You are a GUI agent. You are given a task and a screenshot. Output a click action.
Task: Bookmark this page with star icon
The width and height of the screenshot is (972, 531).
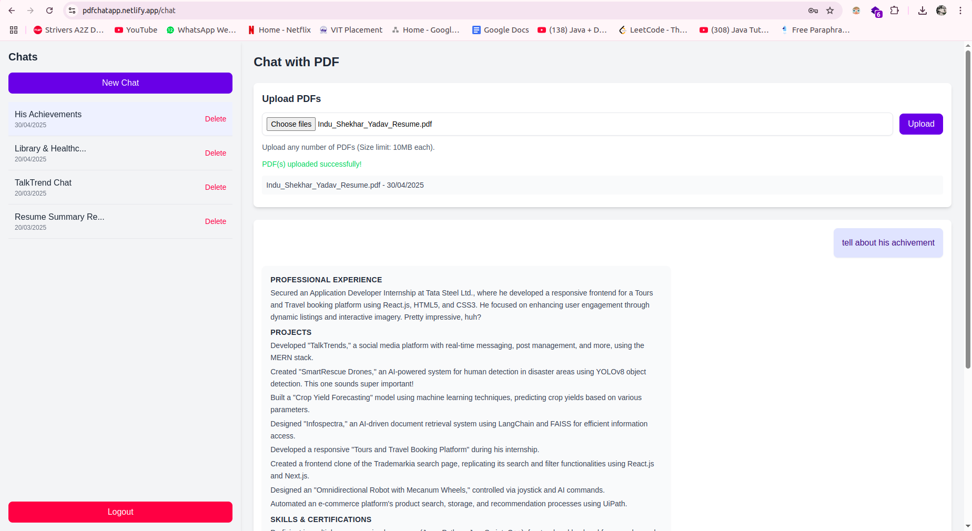coord(830,11)
